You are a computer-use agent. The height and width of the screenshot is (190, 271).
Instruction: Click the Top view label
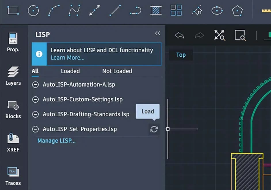181,55
